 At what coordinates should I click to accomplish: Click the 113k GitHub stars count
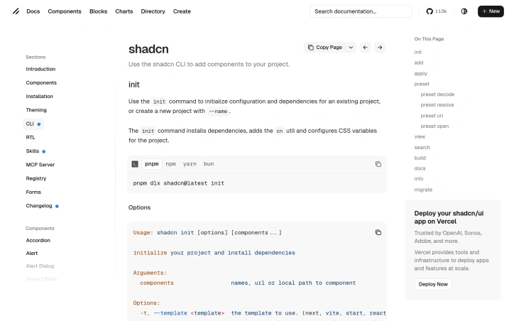(x=441, y=11)
